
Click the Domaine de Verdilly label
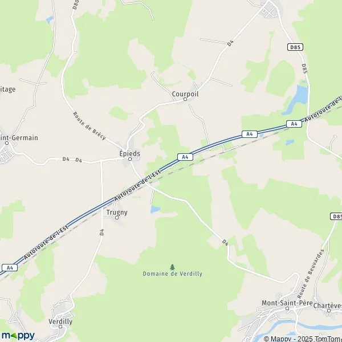[x=173, y=274]
